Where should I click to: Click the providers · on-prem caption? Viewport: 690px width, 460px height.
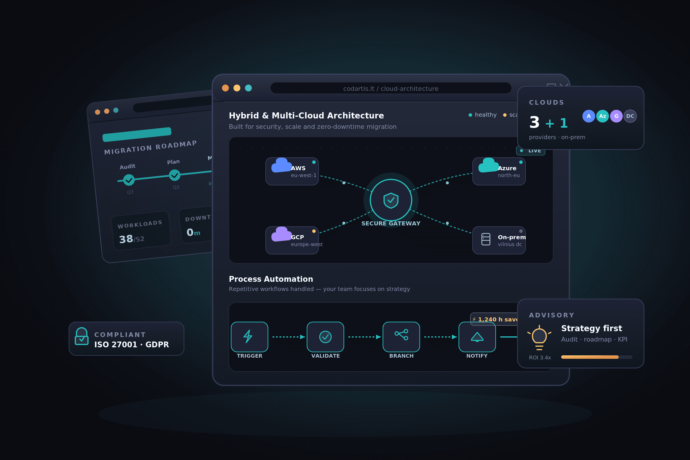coord(557,137)
